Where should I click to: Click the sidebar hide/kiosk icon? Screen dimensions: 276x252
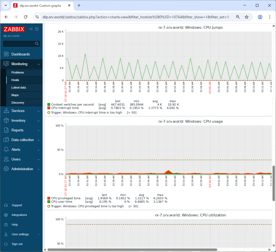(37, 29)
